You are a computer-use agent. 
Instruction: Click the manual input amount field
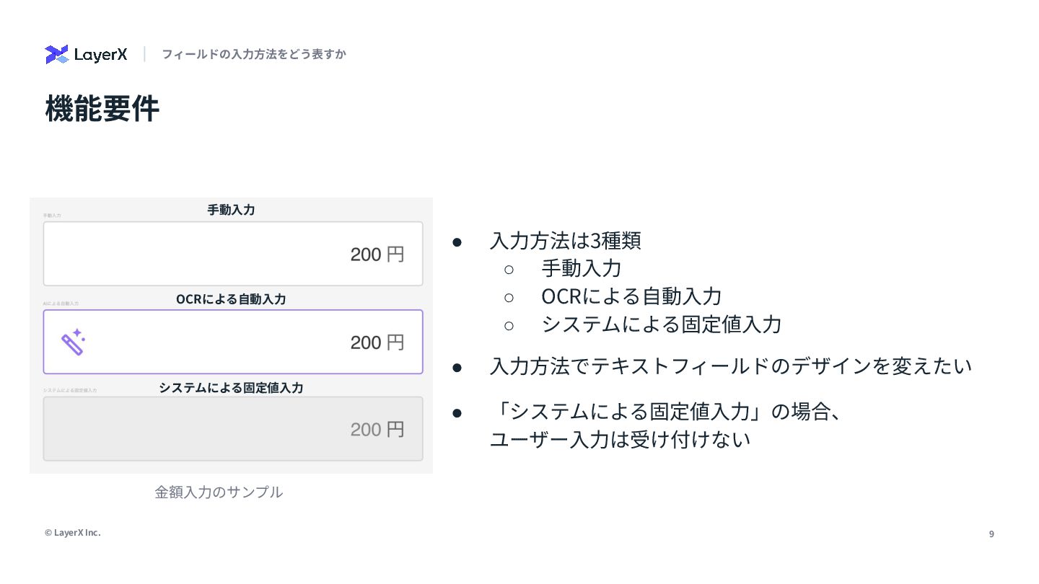click(233, 254)
